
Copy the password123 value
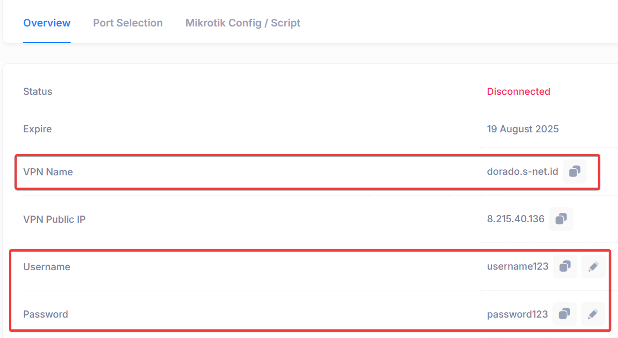(x=564, y=314)
